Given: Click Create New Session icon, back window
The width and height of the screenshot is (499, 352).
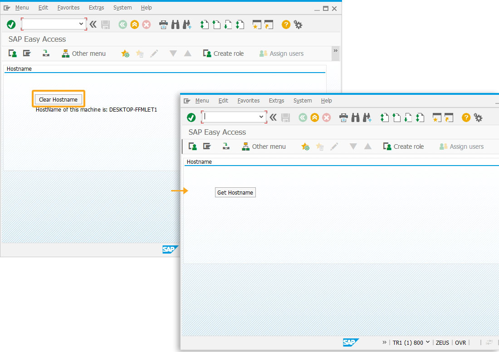Looking at the screenshot, I should (x=257, y=24).
